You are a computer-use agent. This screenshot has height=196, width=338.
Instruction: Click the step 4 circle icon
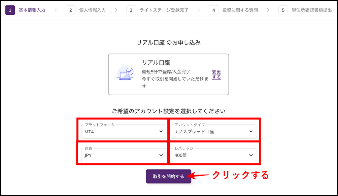[213, 10]
